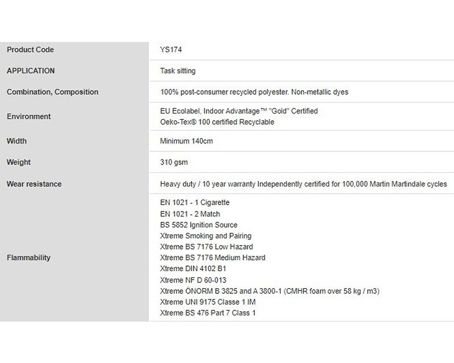The height and width of the screenshot is (363, 454).
Task: Click the Combination, Composition label
Action: click(52, 92)
